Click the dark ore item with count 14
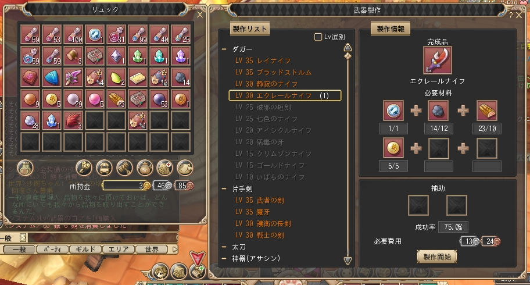This screenshot has width=530, height=285. click(181, 77)
